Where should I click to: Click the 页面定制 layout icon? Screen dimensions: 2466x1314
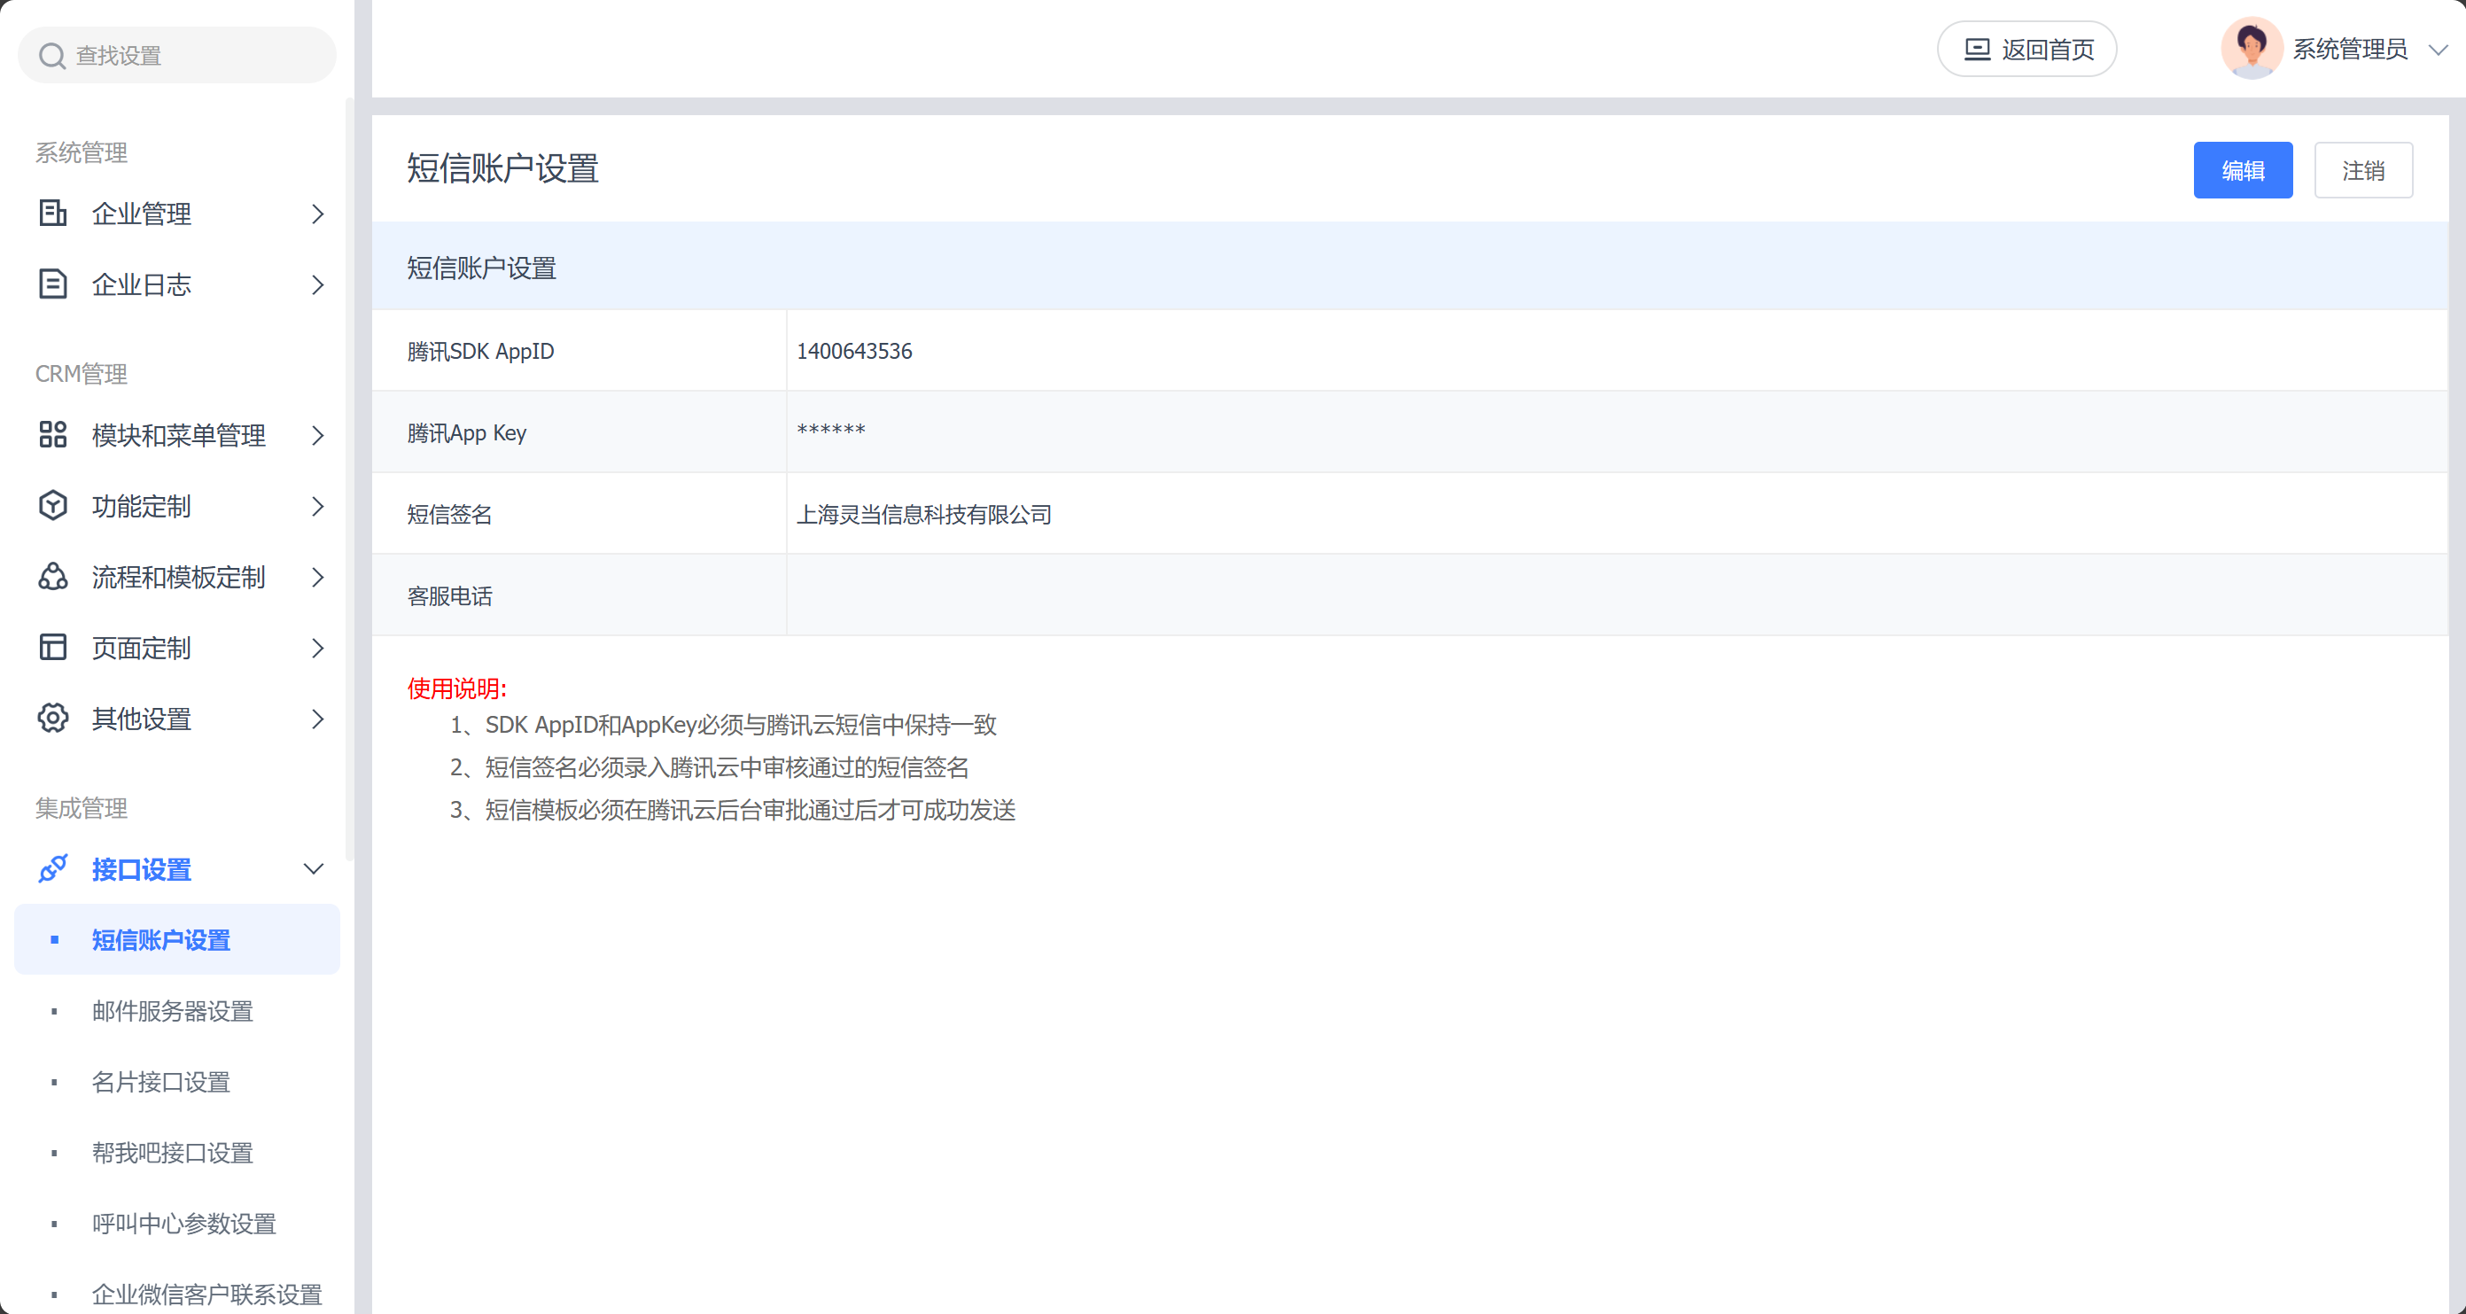[x=52, y=648]
